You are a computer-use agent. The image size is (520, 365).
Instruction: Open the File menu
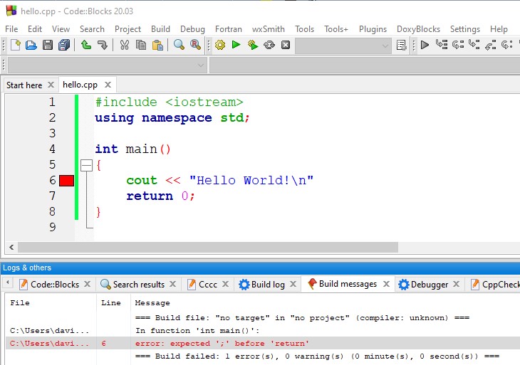(11, 29)
